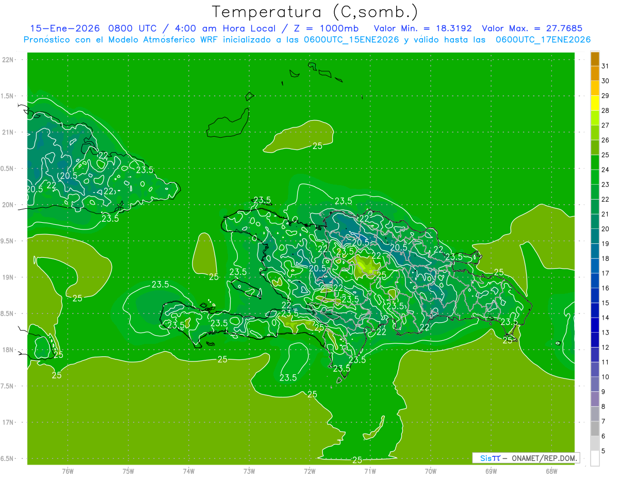Click the orange swatch between 30 and 31
This screenshot has height=478, width=619.
[595, 74]
